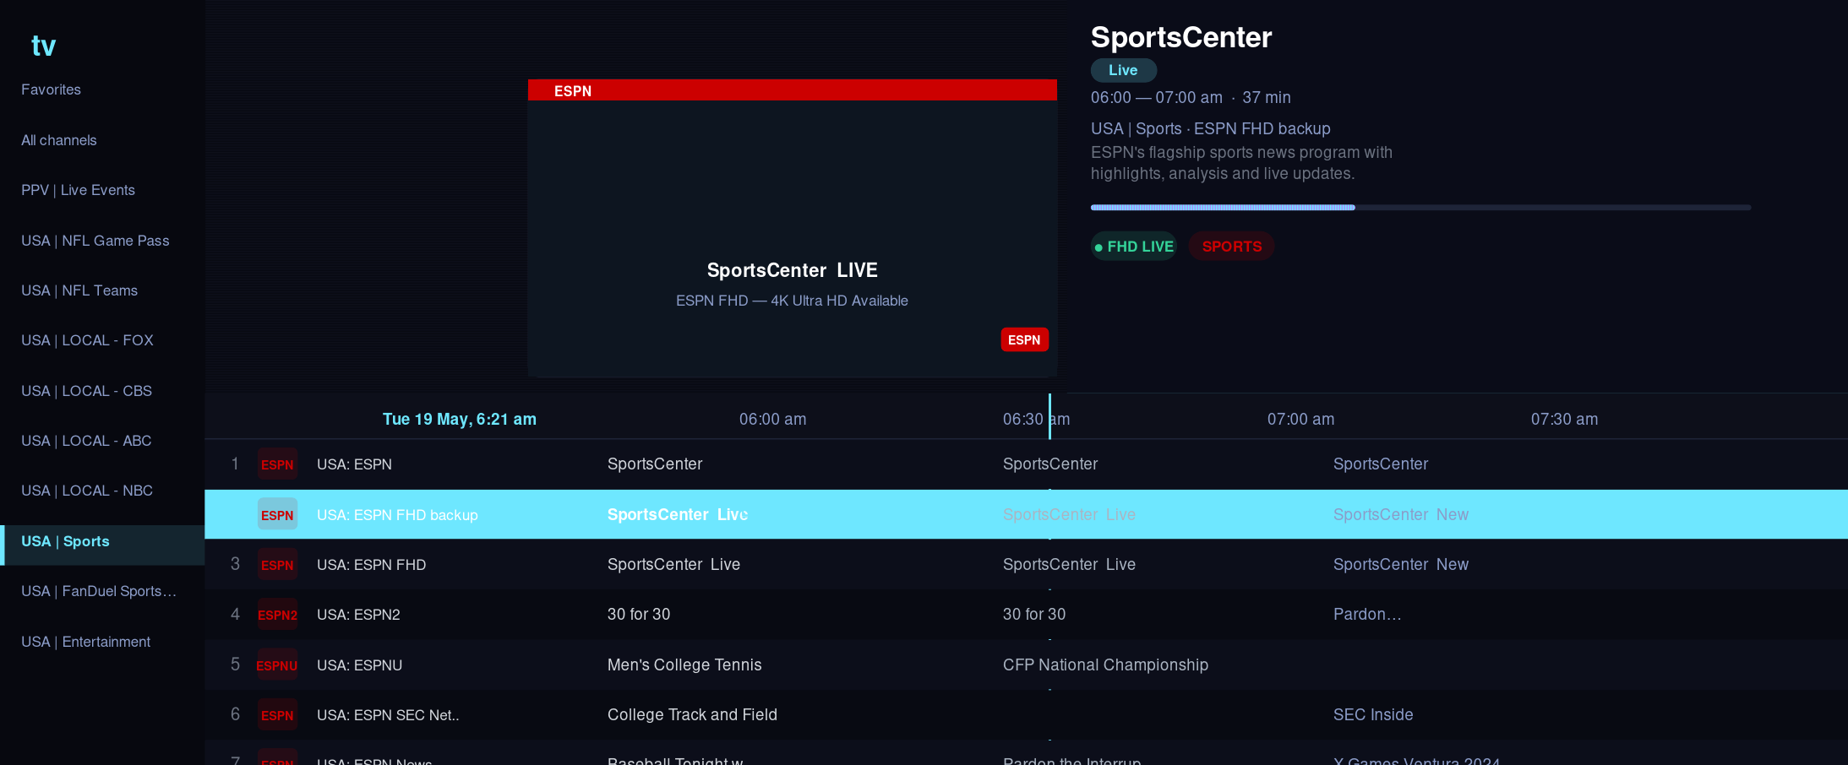Click the red SPORTS tag
This screenshot has width=1848, height=765.
click(1231, 247)
